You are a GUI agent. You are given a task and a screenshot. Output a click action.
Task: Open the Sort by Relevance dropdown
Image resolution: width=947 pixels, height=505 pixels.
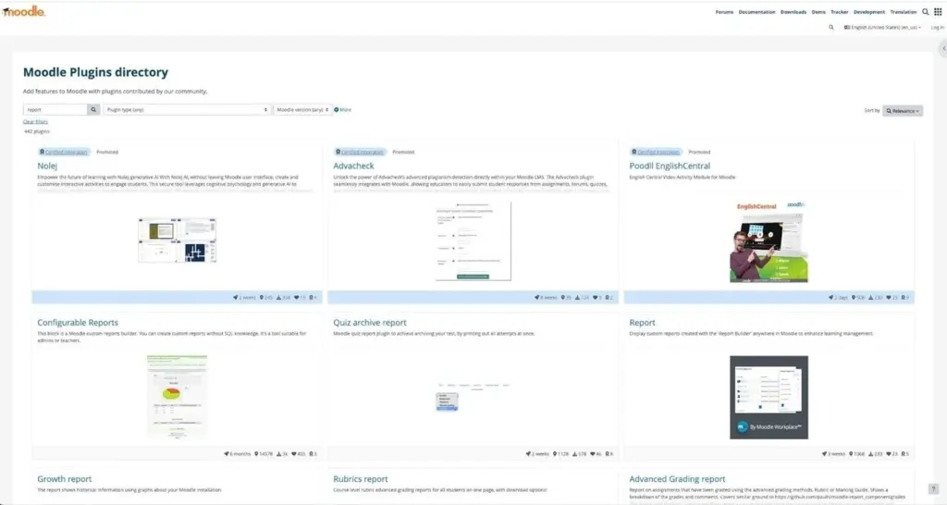(x=903, y=111)
